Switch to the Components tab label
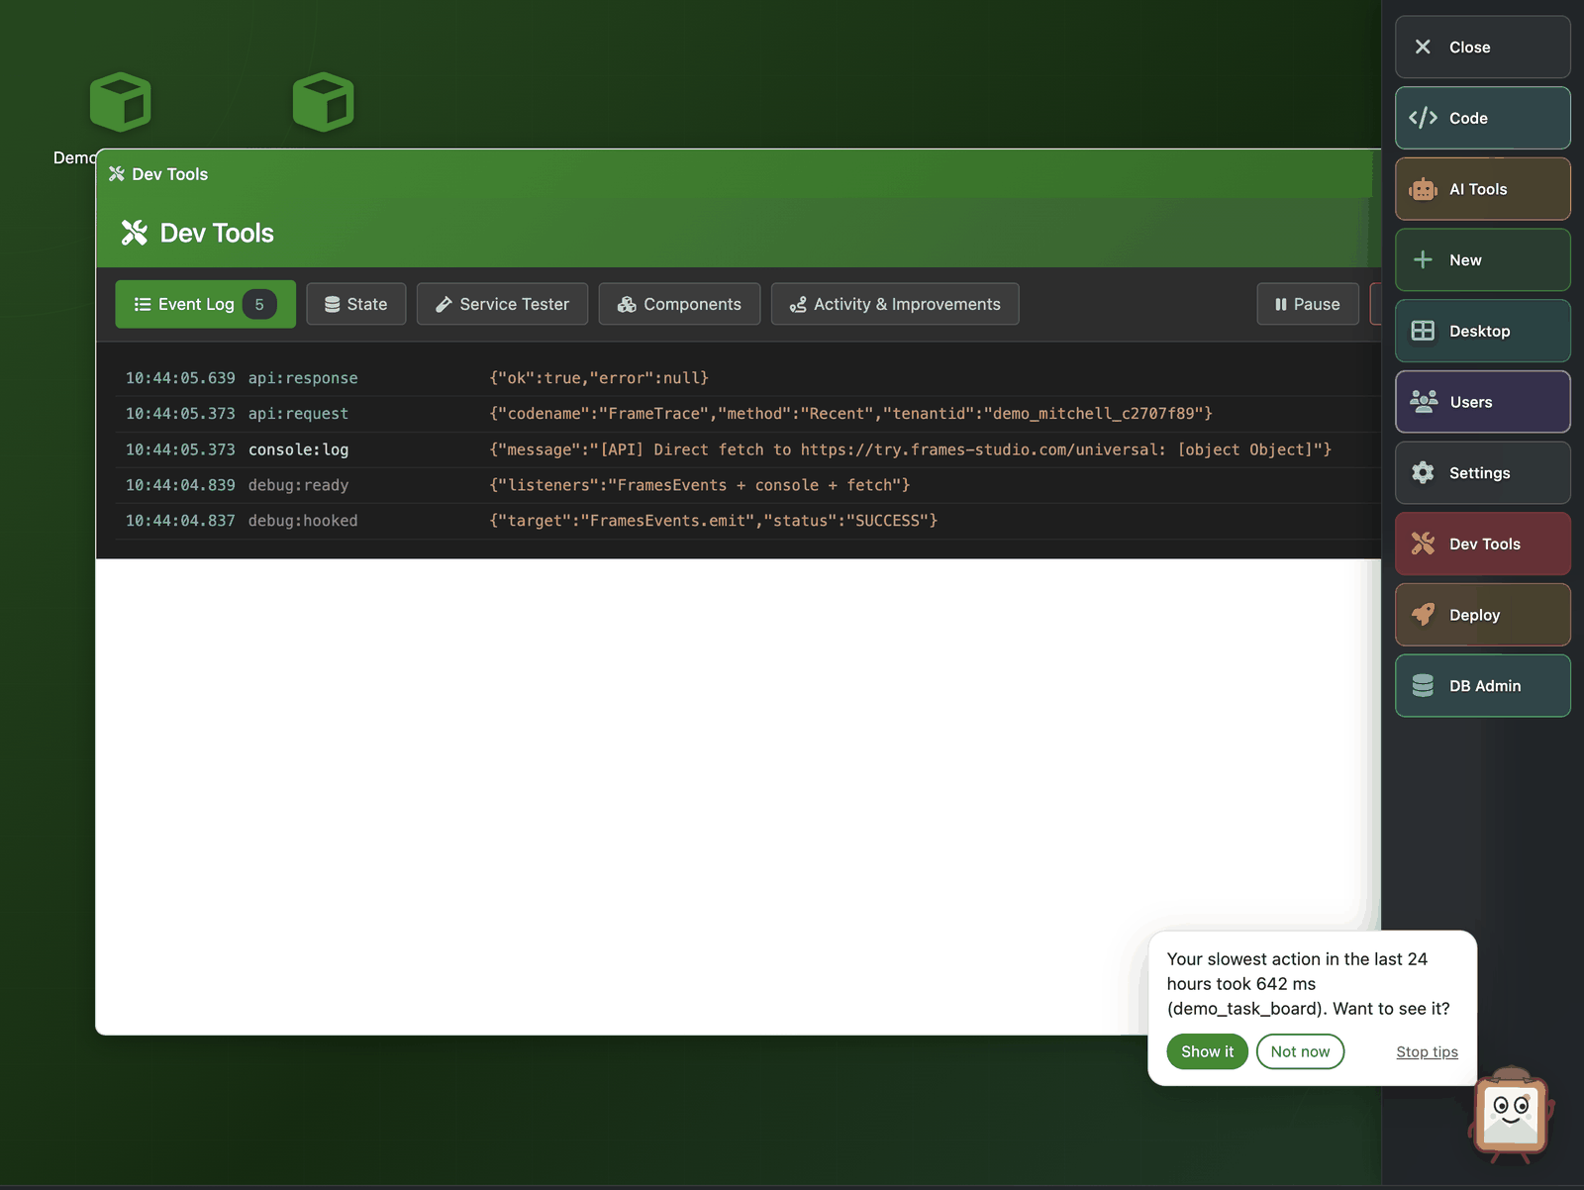This screenshot has width=1584, height=1190. click(692, 304)
